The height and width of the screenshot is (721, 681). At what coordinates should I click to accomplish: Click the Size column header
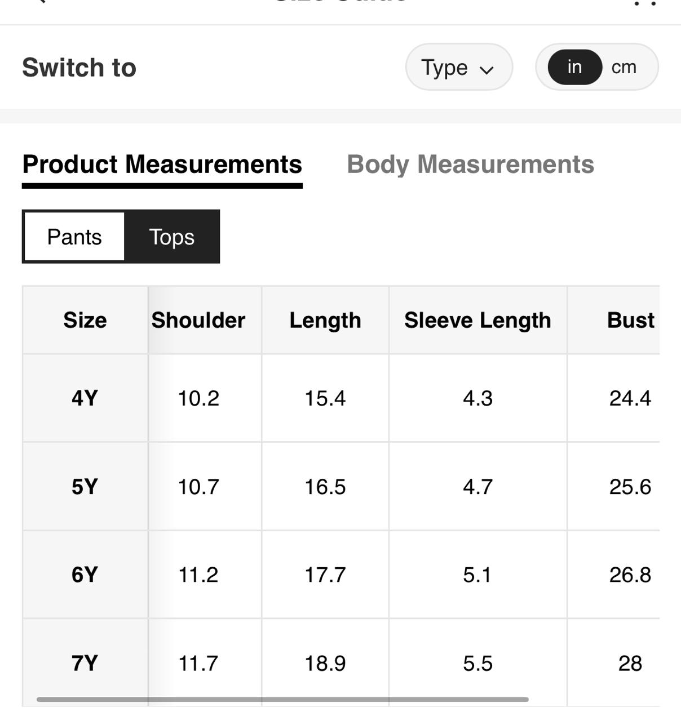[x=85, y=320]
